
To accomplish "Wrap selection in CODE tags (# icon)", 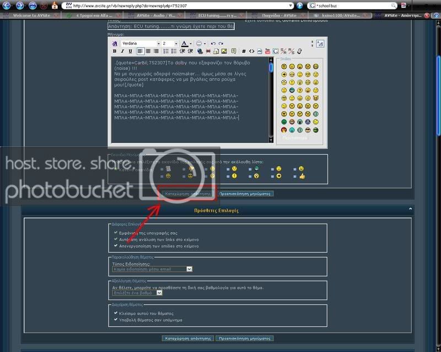I will pyautogui.click(x=244, y=51).
